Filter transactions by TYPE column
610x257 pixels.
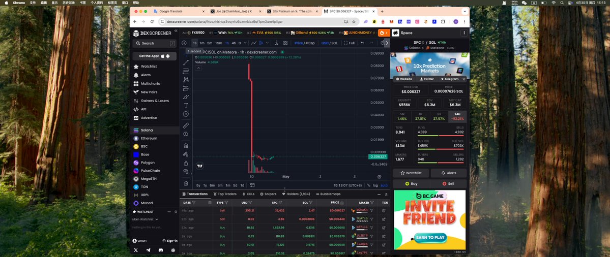[227, 203]
